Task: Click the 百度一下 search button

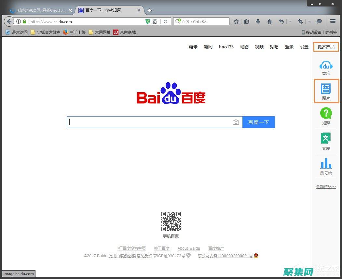Action: pyautogui.click(x=258, y=122)
